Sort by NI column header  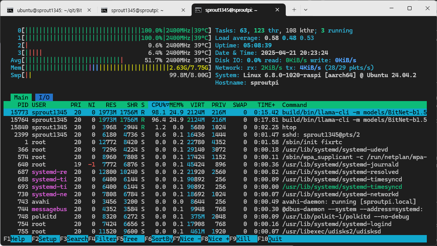click(91, 105)
